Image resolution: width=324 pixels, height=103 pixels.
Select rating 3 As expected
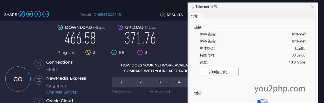[x=160, y=82]
